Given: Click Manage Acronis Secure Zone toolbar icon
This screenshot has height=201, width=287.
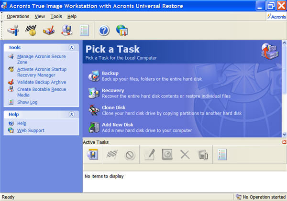Looking at the screenshot, I should 13,31.
